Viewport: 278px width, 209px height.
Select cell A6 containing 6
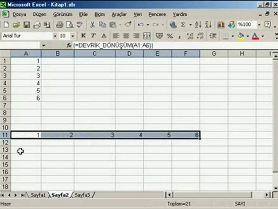click(x=26, y=98)
